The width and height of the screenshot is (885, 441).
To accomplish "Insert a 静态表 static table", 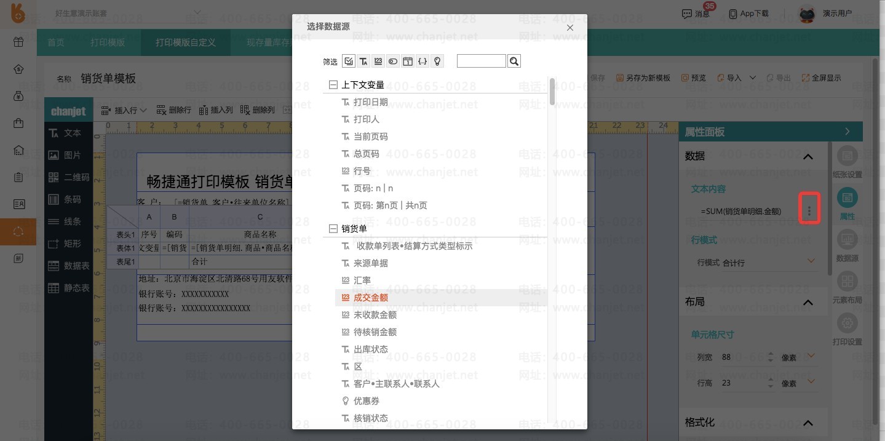I will 68,288.
